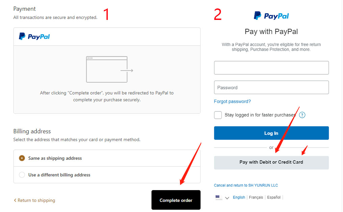Check Stay logged in for faster purchases

(x=218, y=115)
